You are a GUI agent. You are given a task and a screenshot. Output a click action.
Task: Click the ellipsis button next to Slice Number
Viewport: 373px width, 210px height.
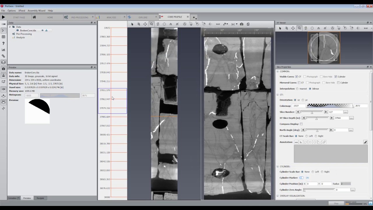coord(345,112)
